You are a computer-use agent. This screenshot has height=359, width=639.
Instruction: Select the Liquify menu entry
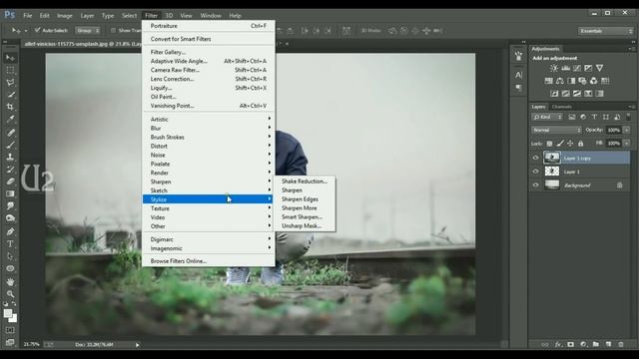pos(208,88)
